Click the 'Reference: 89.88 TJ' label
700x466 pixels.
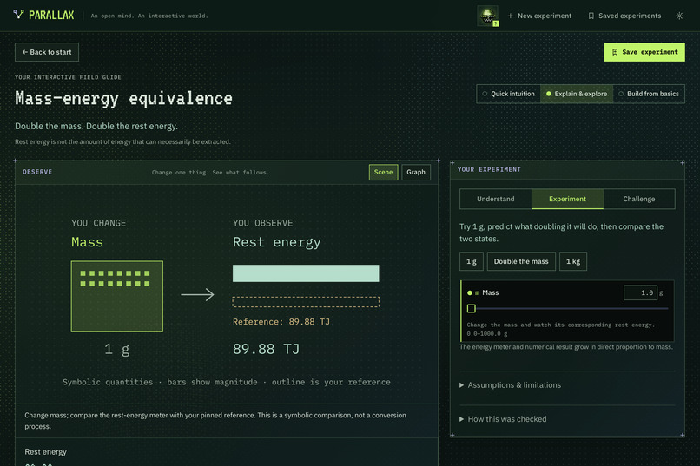[281, 322]
